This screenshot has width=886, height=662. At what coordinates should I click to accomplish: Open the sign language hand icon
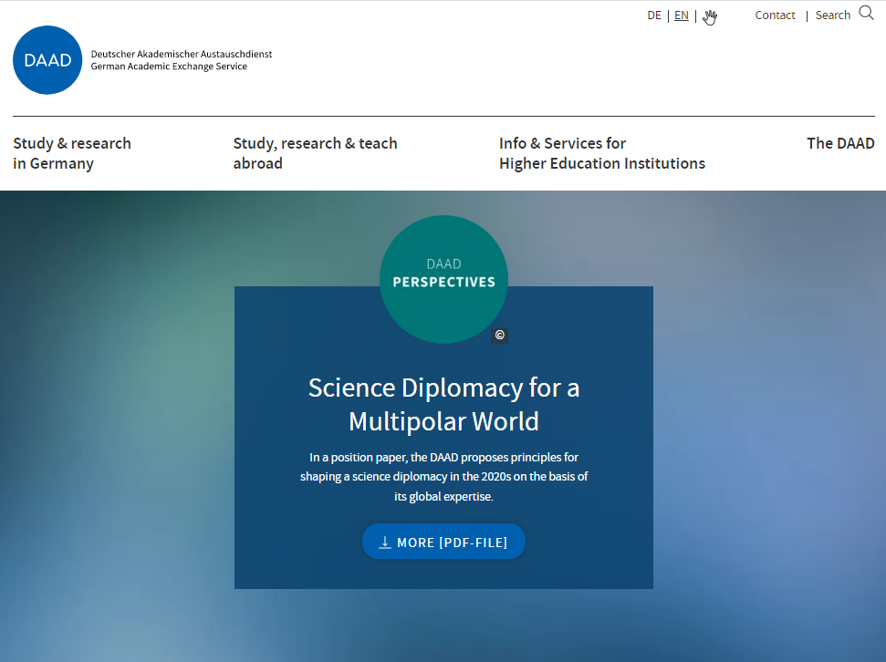[x=710, y=17]
